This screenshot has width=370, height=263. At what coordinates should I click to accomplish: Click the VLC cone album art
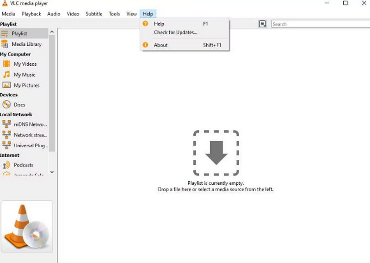click(26, 226)
